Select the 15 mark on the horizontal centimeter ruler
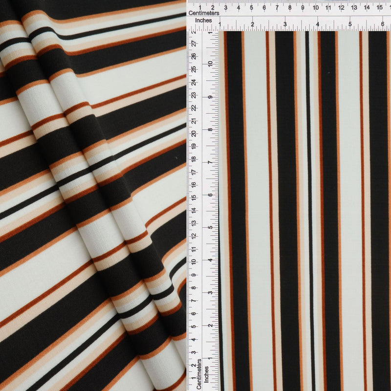 click(380, 7)
